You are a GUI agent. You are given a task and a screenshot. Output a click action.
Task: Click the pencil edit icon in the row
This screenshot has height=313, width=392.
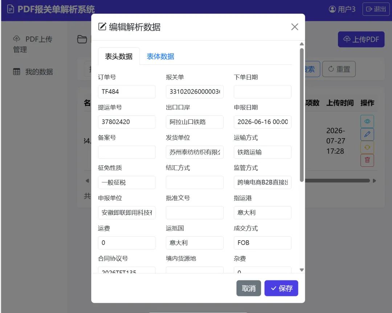(367, 134)
